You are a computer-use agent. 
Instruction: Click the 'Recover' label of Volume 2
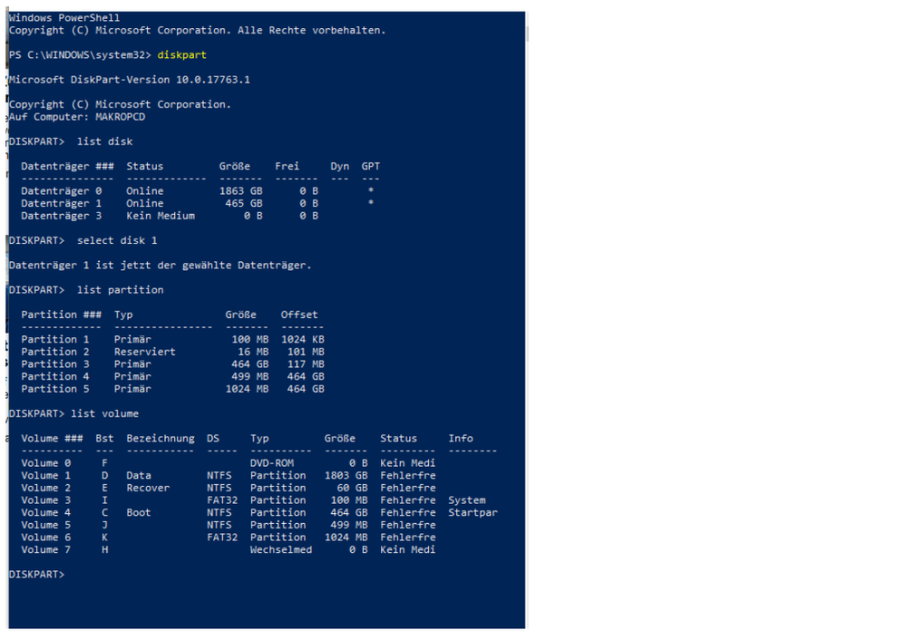point(148,488)
